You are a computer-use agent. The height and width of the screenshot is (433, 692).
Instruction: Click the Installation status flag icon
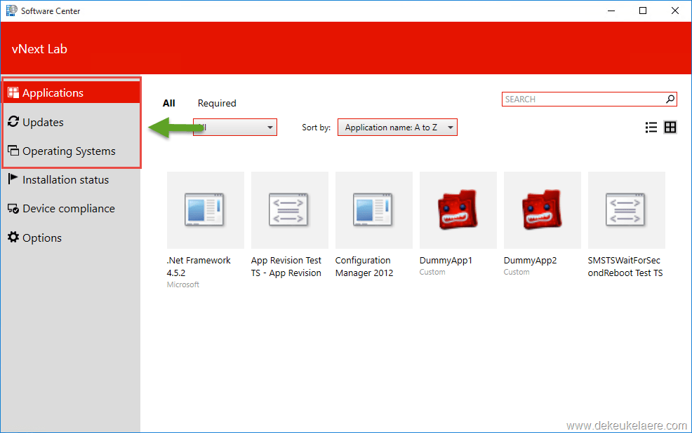(x=13, y=179)
